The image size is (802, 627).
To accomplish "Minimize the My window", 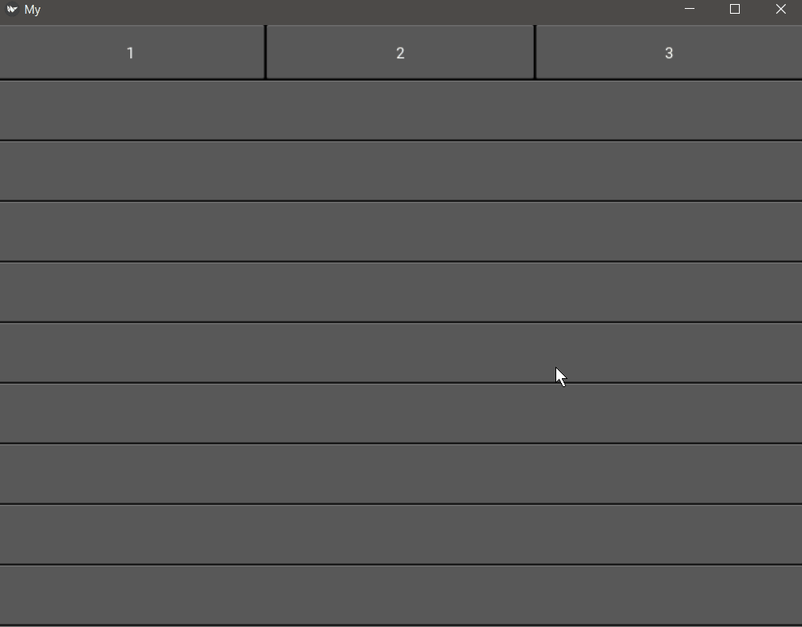I will click(689, 10).
